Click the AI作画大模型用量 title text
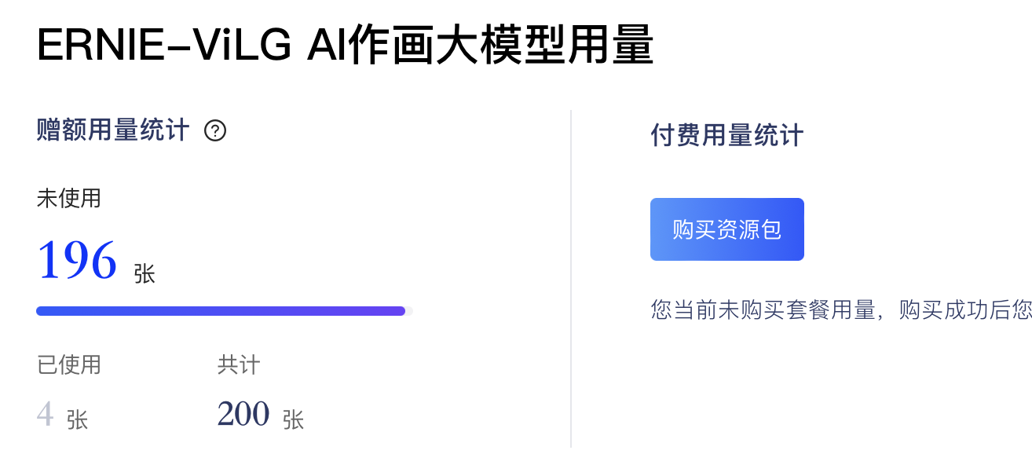The width and height of the screenshot is (1032, 465). [480, 47]
